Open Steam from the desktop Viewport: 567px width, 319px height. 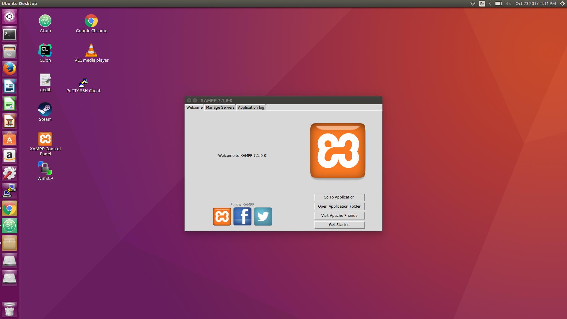[45, 109]
